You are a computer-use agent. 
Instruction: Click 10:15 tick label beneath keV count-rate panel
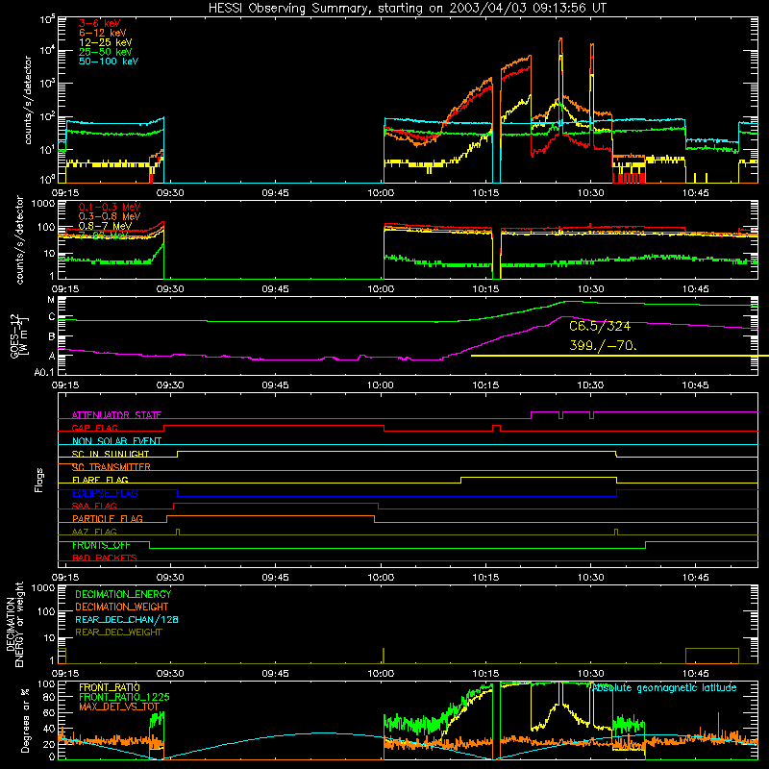485,193
